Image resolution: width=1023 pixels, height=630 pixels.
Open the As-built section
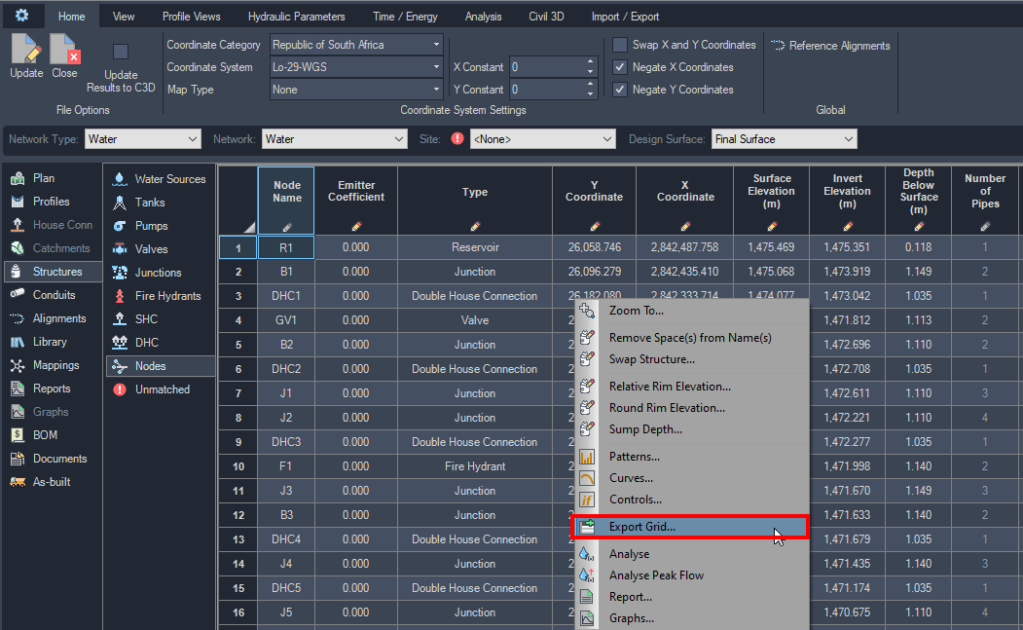point(52,482)
